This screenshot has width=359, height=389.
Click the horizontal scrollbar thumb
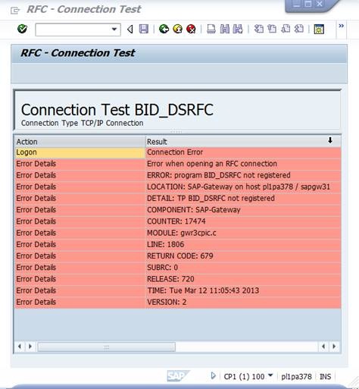click(x=106, y=347)
